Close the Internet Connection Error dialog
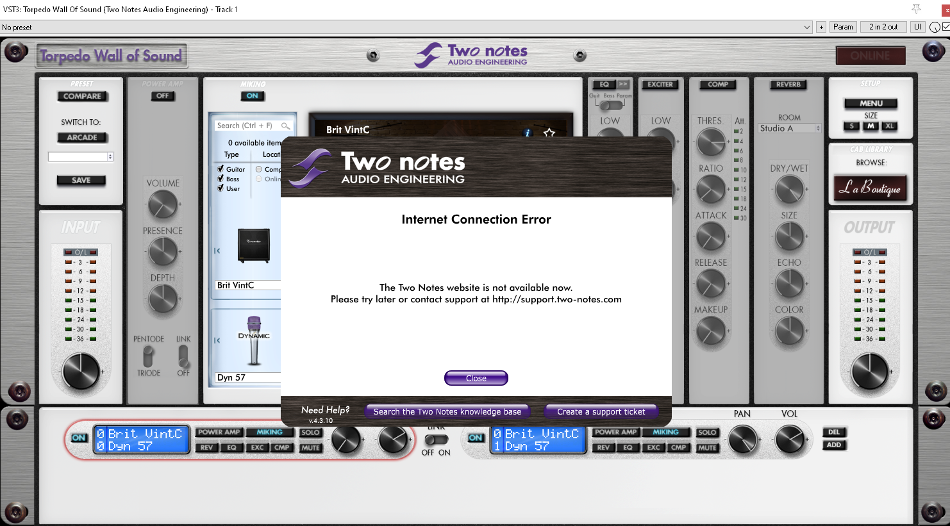 pos(476,378)
